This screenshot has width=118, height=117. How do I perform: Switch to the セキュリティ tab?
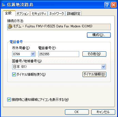click(39, 14)
